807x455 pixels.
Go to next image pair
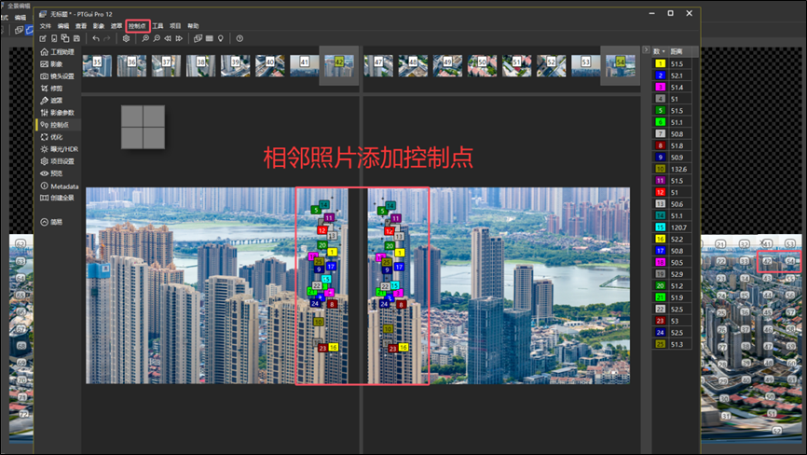(179, 38)
